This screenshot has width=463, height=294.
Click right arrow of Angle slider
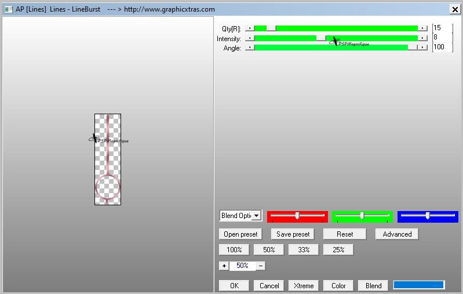423,48
